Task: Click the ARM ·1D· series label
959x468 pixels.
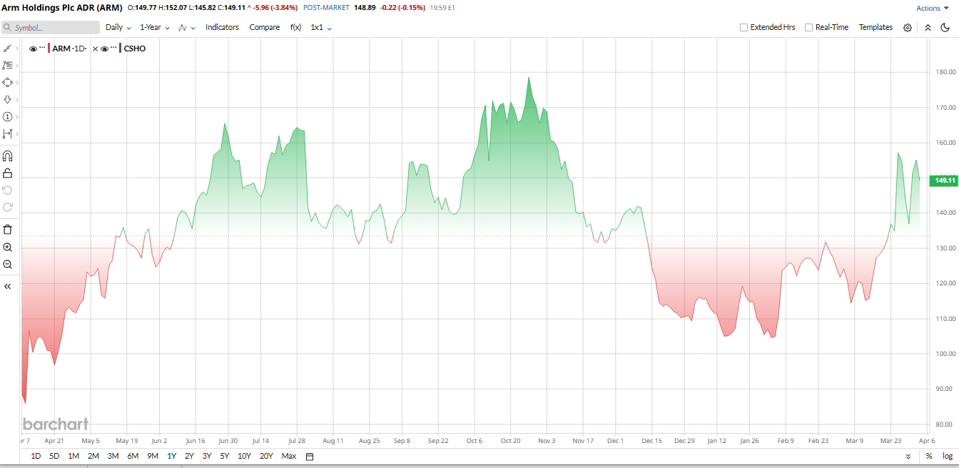Action: tap(70, 49)
